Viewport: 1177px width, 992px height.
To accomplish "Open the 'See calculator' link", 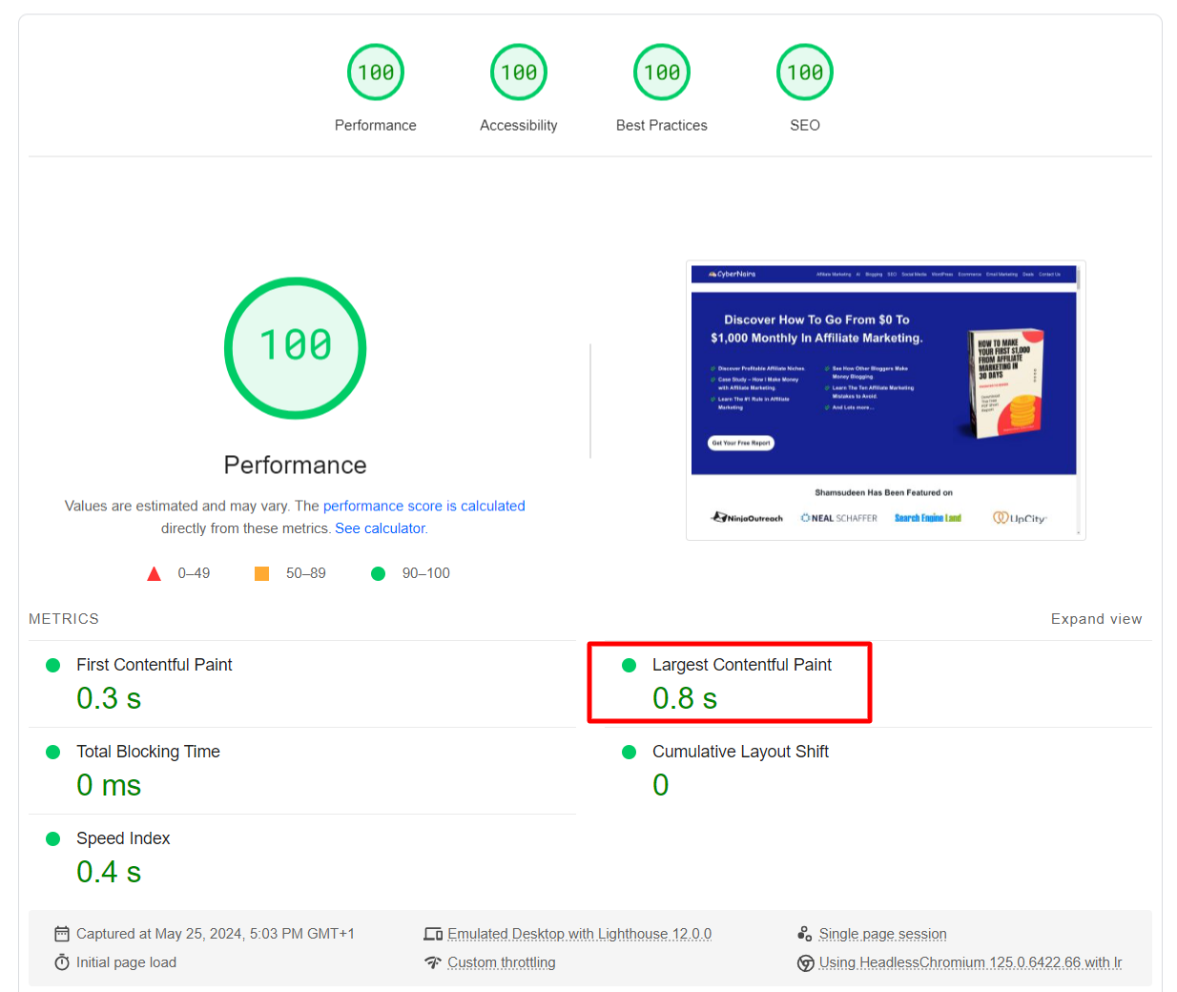I will (380, 528).
